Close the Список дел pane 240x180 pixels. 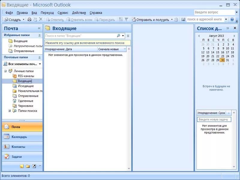(x=235, y=28)
